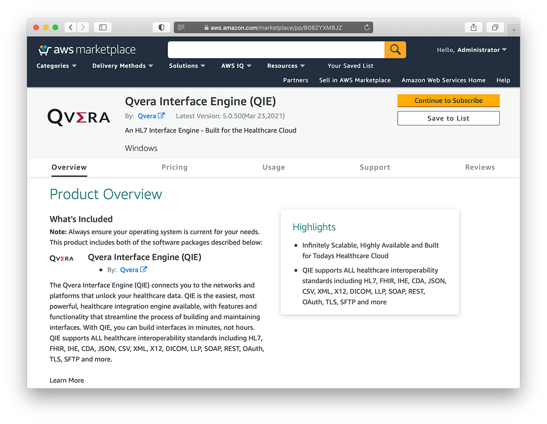Click the Highlights heading

coord(314,227)
